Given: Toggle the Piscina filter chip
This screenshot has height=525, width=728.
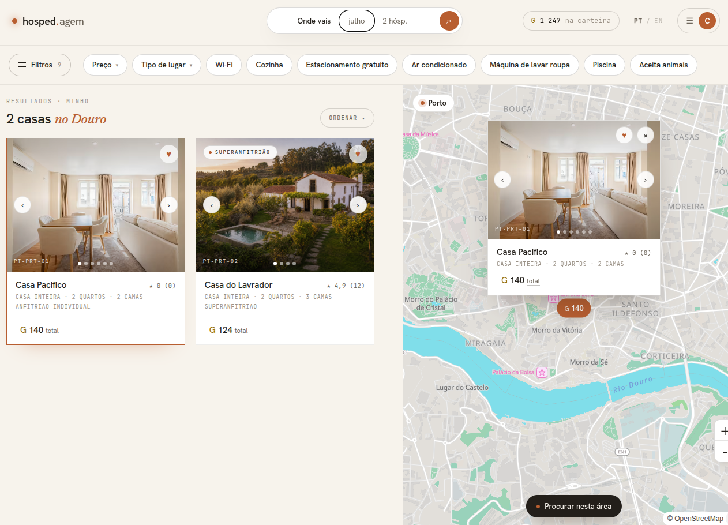Looking at the screenshot, I should (x=605, y=65).
